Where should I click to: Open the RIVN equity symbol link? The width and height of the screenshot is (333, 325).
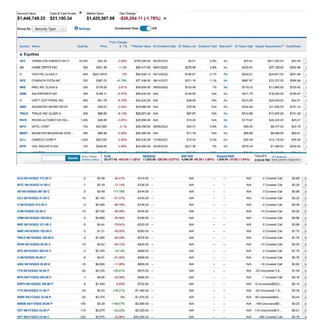click(x=23, y=120)
